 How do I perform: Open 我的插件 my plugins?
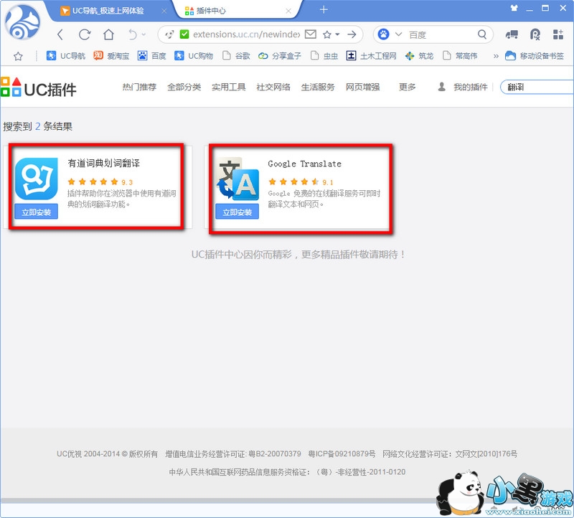[463, 87]
